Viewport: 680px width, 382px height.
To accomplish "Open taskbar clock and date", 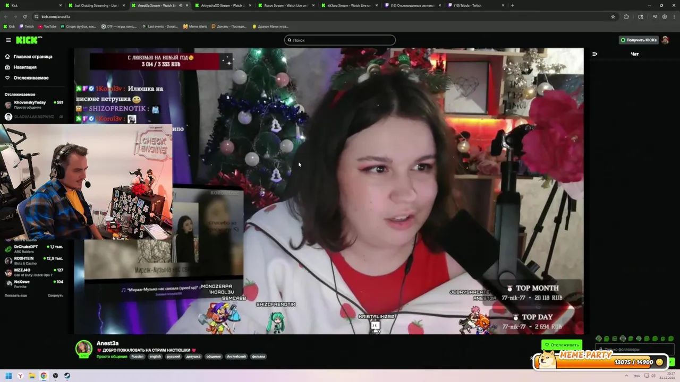I will point(667,376).
